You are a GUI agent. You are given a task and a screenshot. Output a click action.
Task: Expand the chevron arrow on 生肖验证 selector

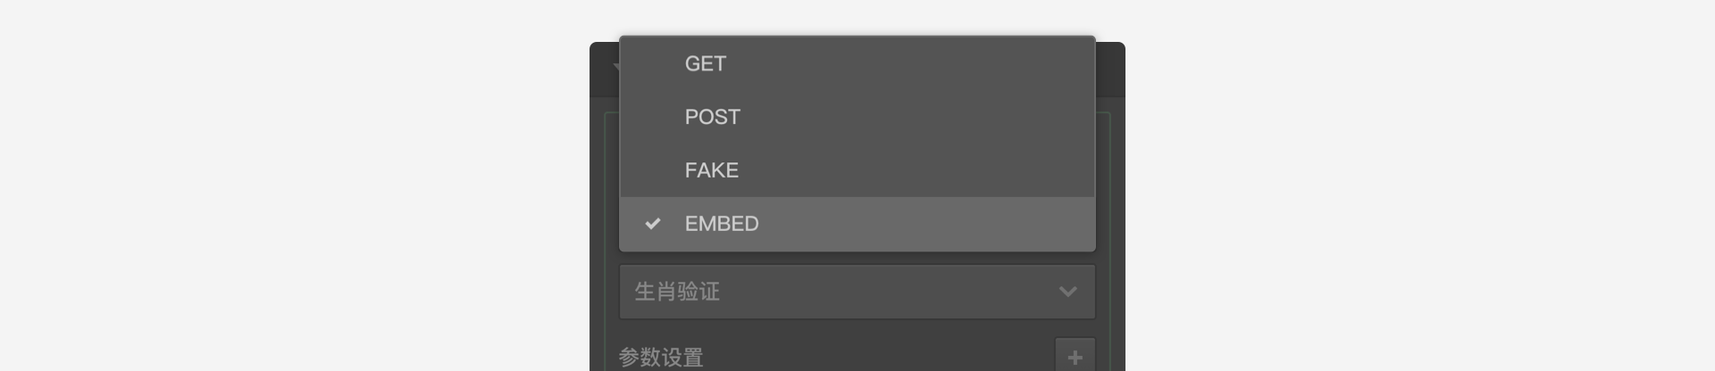coord(1067,292)
